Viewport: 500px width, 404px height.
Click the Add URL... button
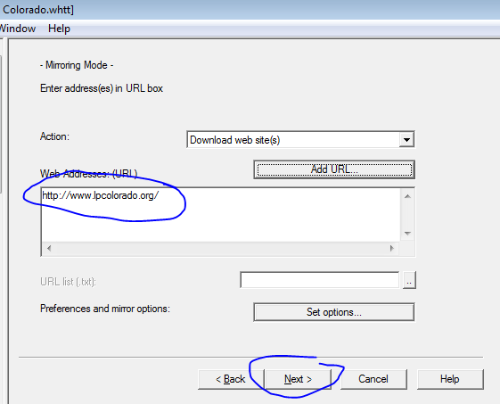pyautogui.click(x=334, y=169)
